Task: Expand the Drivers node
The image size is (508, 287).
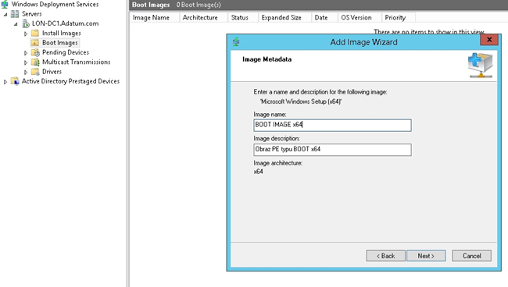Action: click(26, 72)
